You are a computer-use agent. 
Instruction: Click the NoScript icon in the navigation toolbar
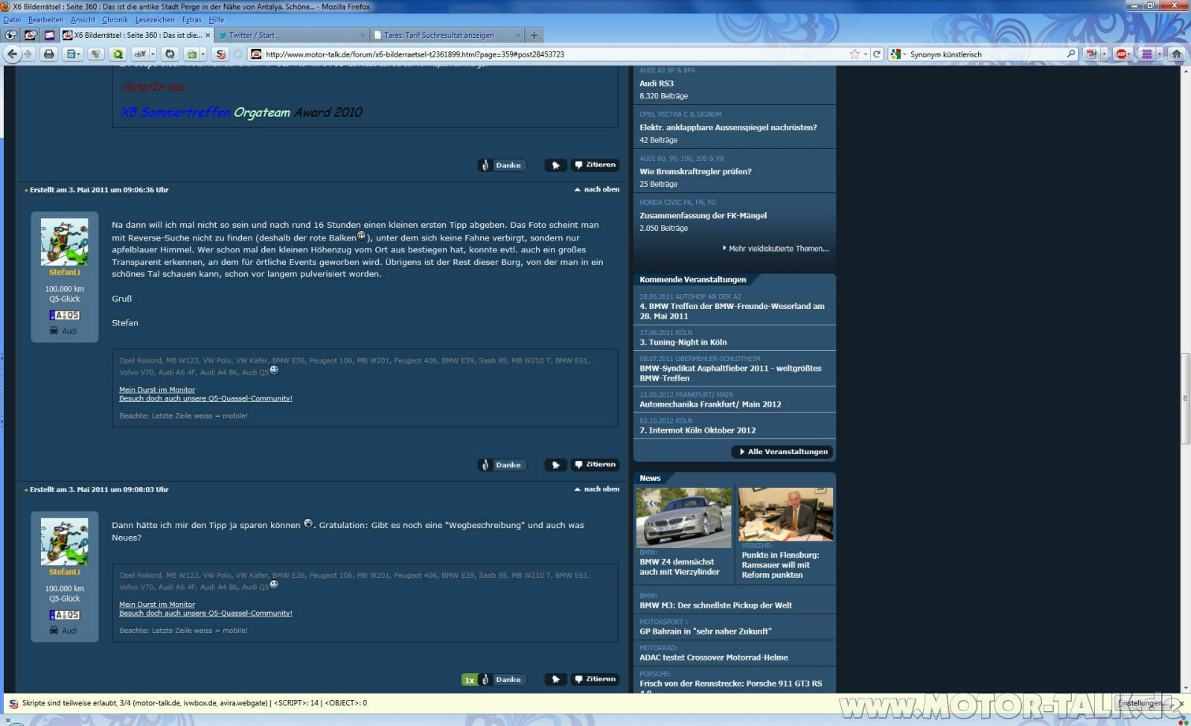point(220,54)
